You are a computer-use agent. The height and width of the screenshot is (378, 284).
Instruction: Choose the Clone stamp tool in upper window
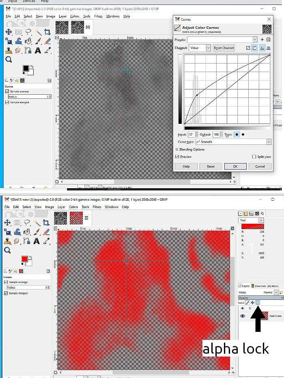click(x=9, y=50)
